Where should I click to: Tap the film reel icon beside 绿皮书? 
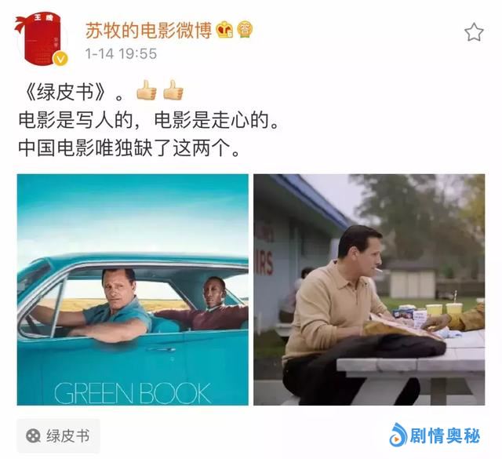tap(33, 436)
